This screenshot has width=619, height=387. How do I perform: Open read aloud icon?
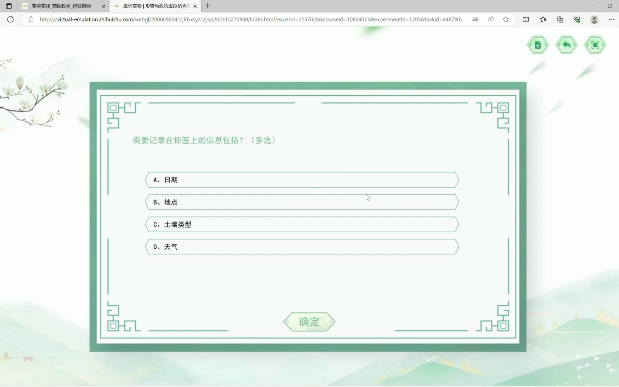pyautogui.click(x=491, y=19)
